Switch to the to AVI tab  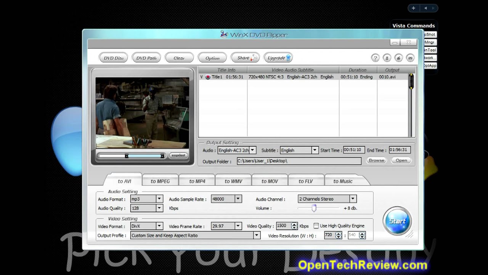[124, 181]
